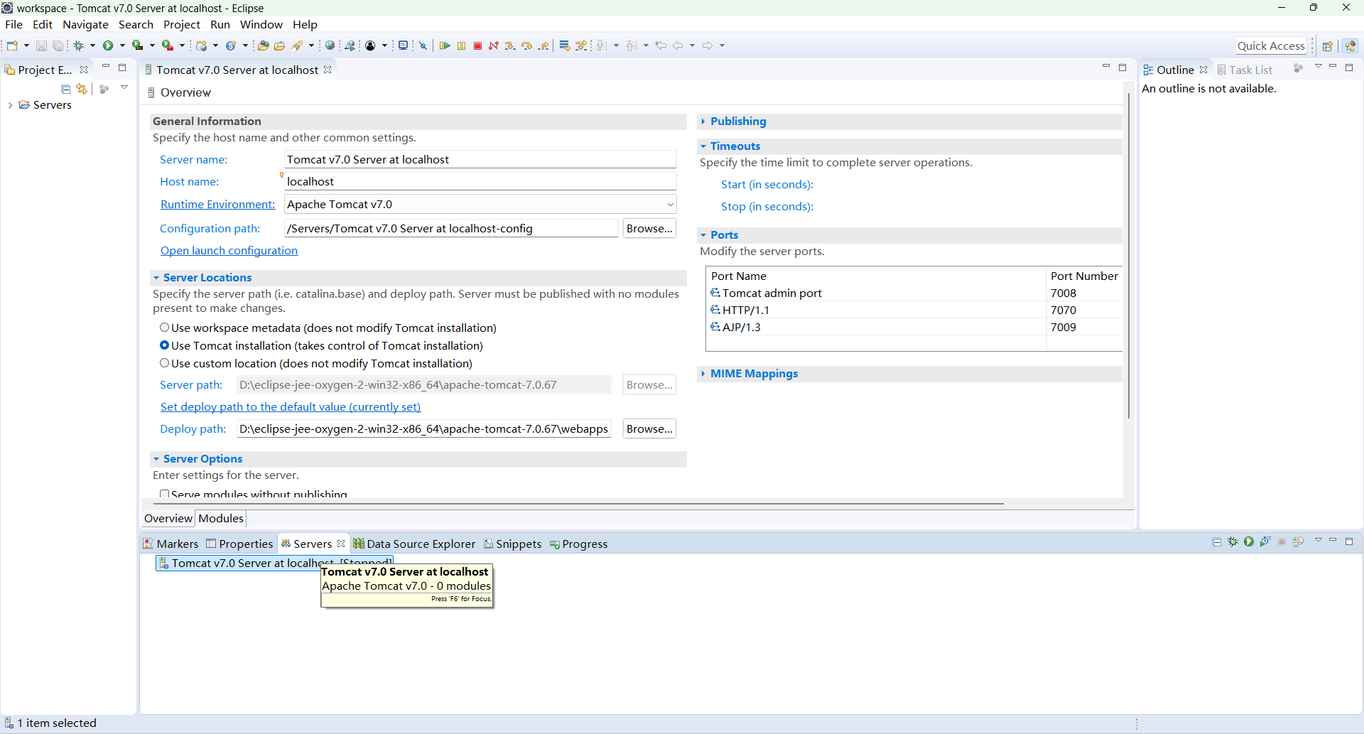1364x734 pixels.
Task: Click the New Servlet icon in toolbar
Action: tap(231, 45)
